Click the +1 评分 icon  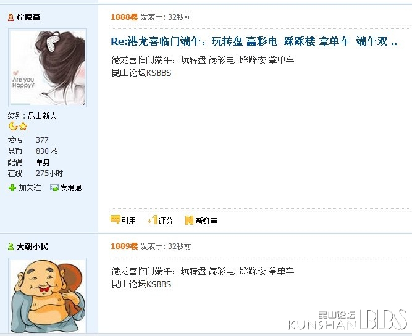coord(153,220)
